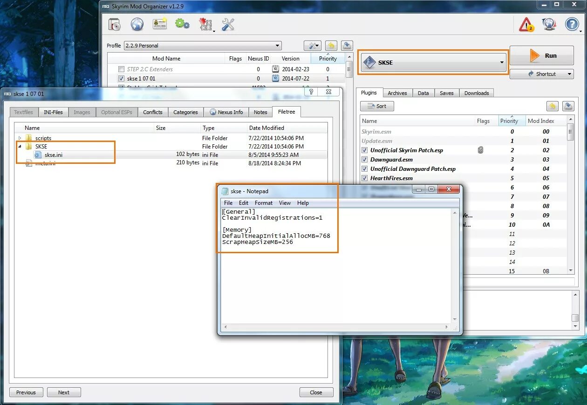Image resolution: width=587 pixels, height=405 pixels.
Task: Toggle the STEP 2.C Extenders mod checkbox
Action: pos(121,69)
